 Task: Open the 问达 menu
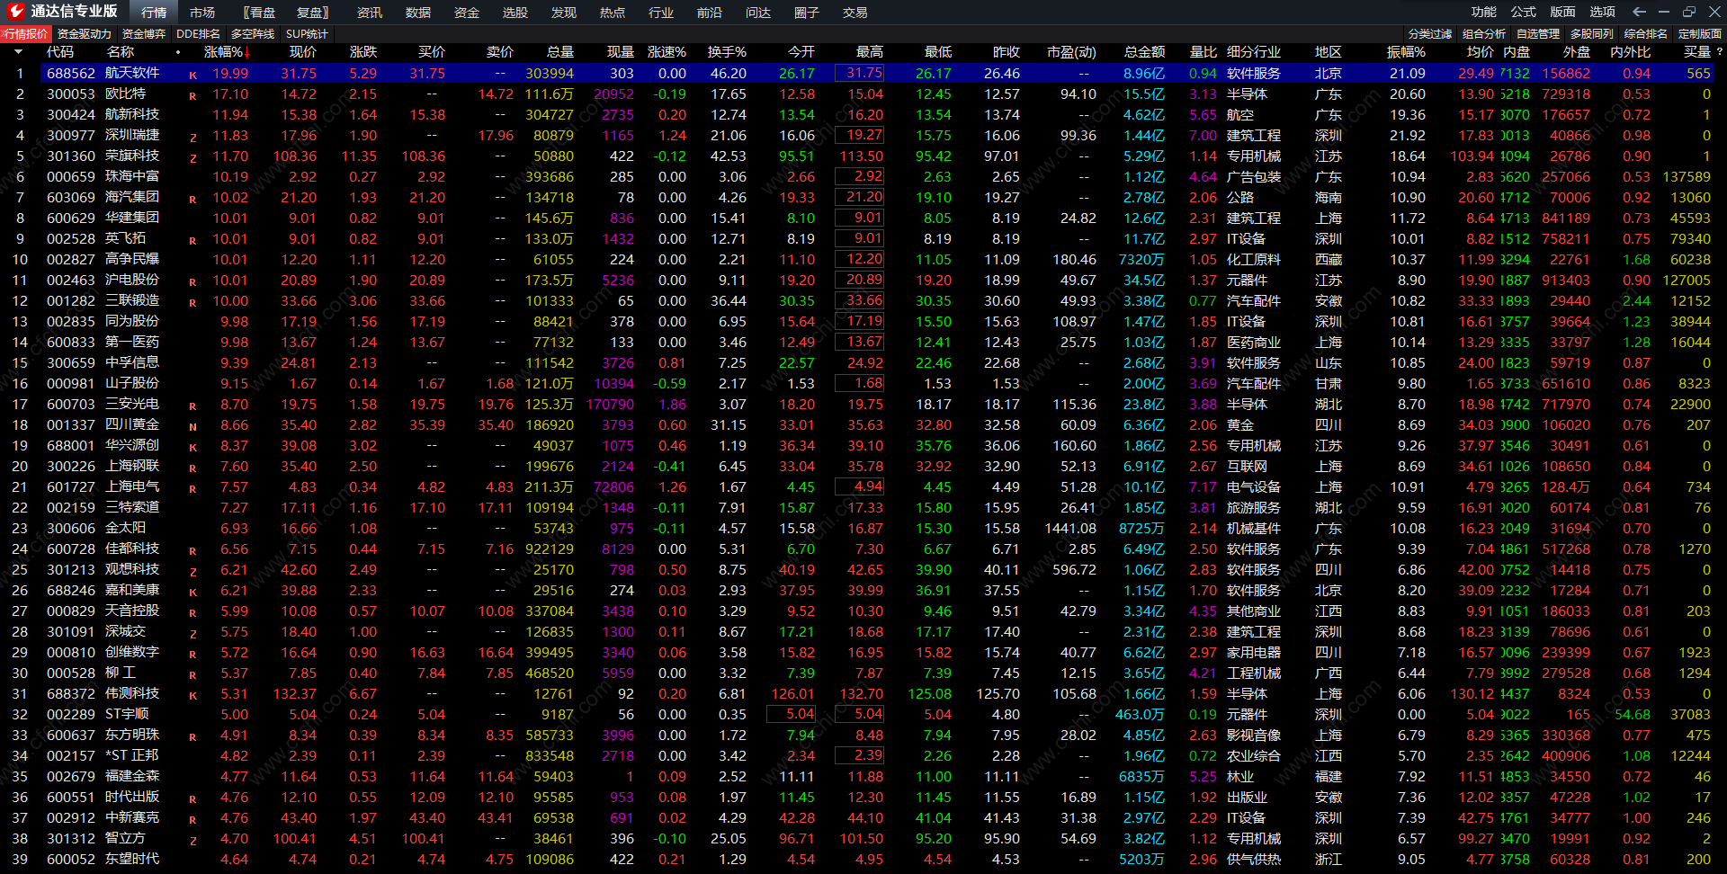[758, 13]
